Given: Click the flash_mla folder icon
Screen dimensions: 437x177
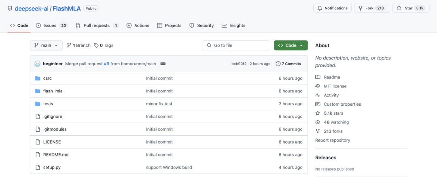Looking at the screenshot, I should [38, 91].
